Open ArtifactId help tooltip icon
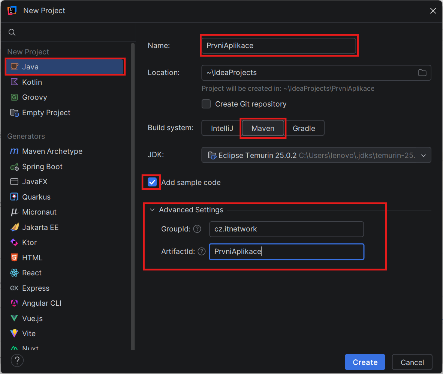The height and width of the screenshot is (374, 443). [202, 251]
